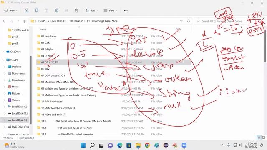The image size is (267, 150).
Task: Expand address bar history dropdown
Action: 181,21
